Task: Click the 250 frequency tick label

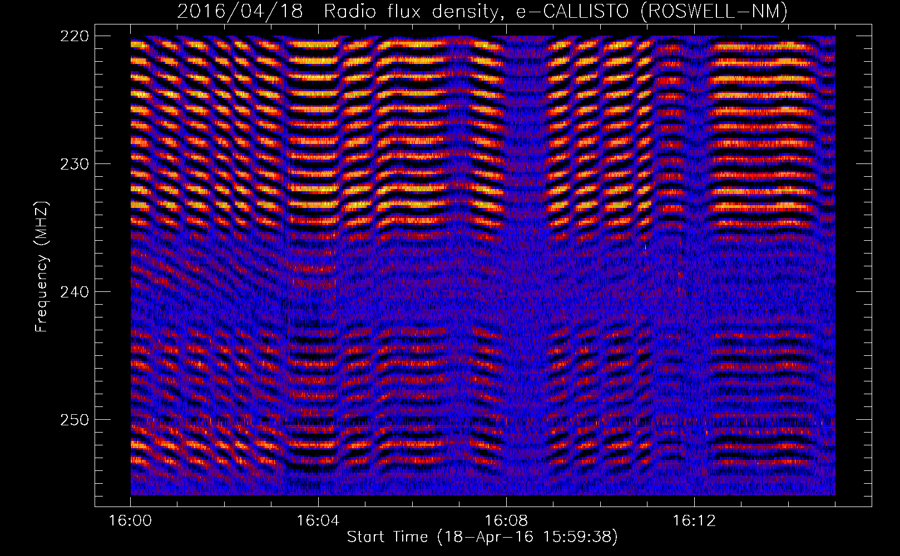Action: tap(73, 420)
